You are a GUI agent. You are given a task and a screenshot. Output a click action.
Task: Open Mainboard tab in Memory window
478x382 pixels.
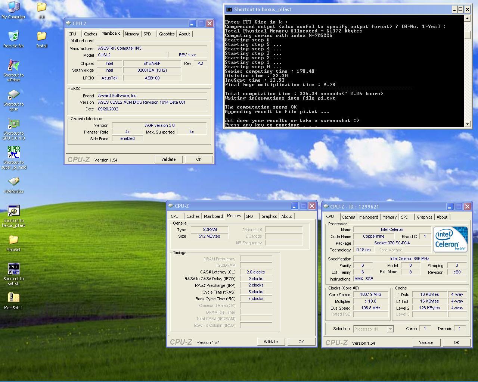(x=213, y=216)
